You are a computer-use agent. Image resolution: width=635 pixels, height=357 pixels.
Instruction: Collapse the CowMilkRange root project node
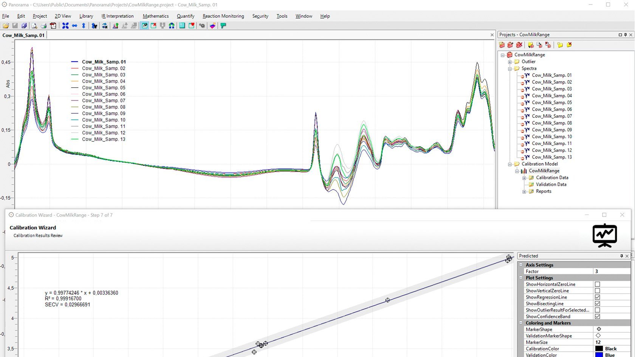click(x=503, y=55)
